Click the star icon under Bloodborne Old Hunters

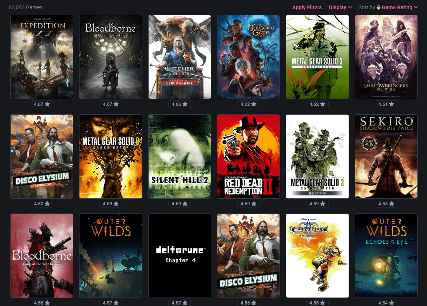116,104
